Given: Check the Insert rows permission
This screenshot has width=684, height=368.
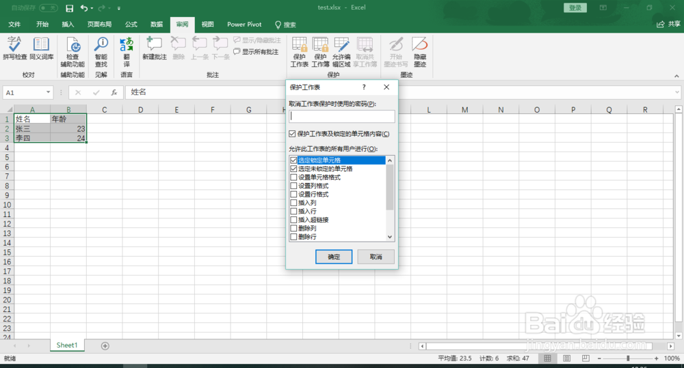Looking at the screenshot, I should [293, 211].
